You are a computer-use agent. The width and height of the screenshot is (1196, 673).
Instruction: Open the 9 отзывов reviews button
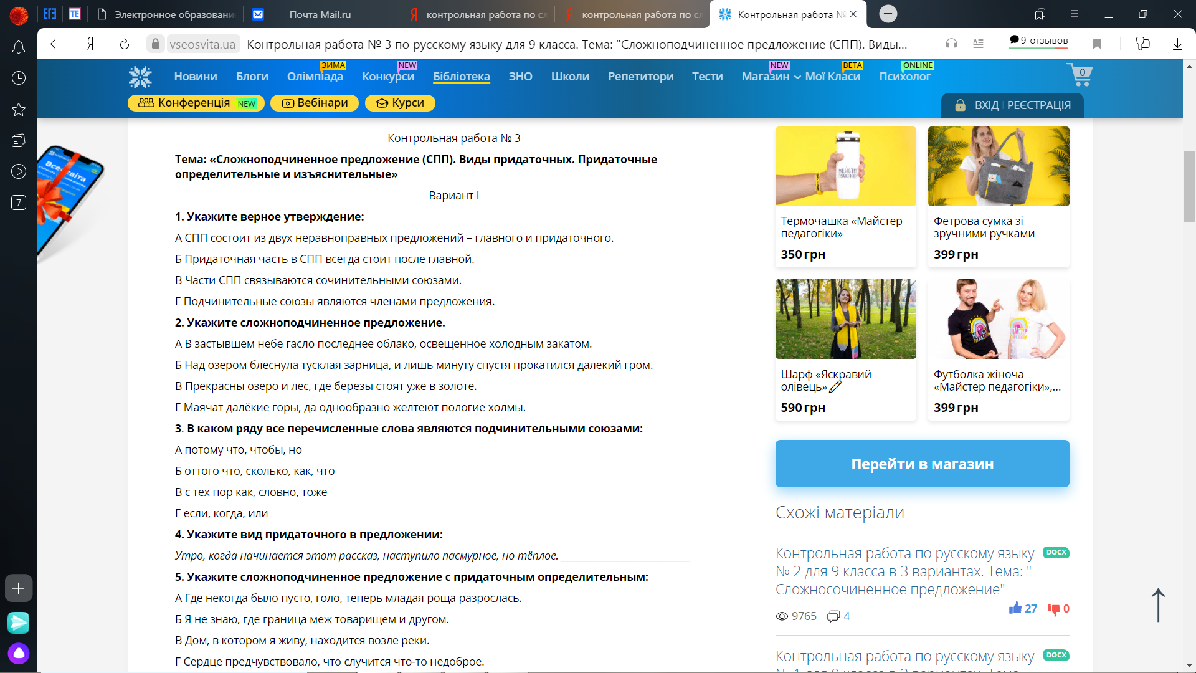click(1038, 41)
